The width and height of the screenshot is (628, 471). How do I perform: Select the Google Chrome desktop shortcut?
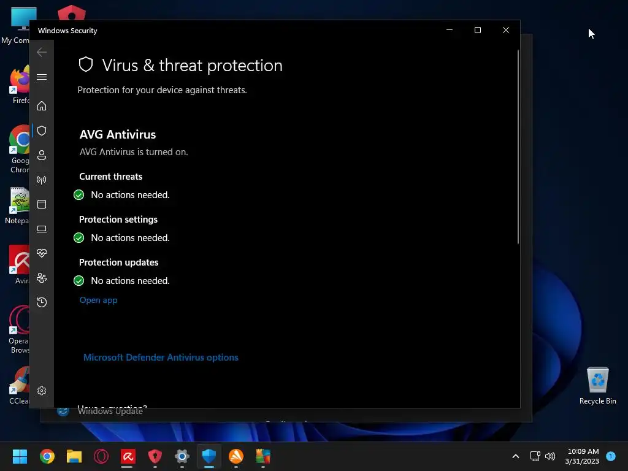coord(19,149)
